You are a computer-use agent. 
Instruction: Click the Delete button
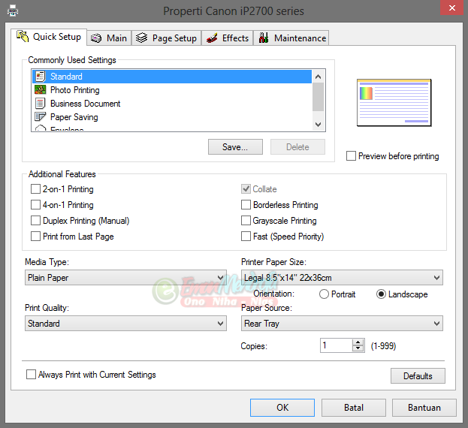pos(297,146)
